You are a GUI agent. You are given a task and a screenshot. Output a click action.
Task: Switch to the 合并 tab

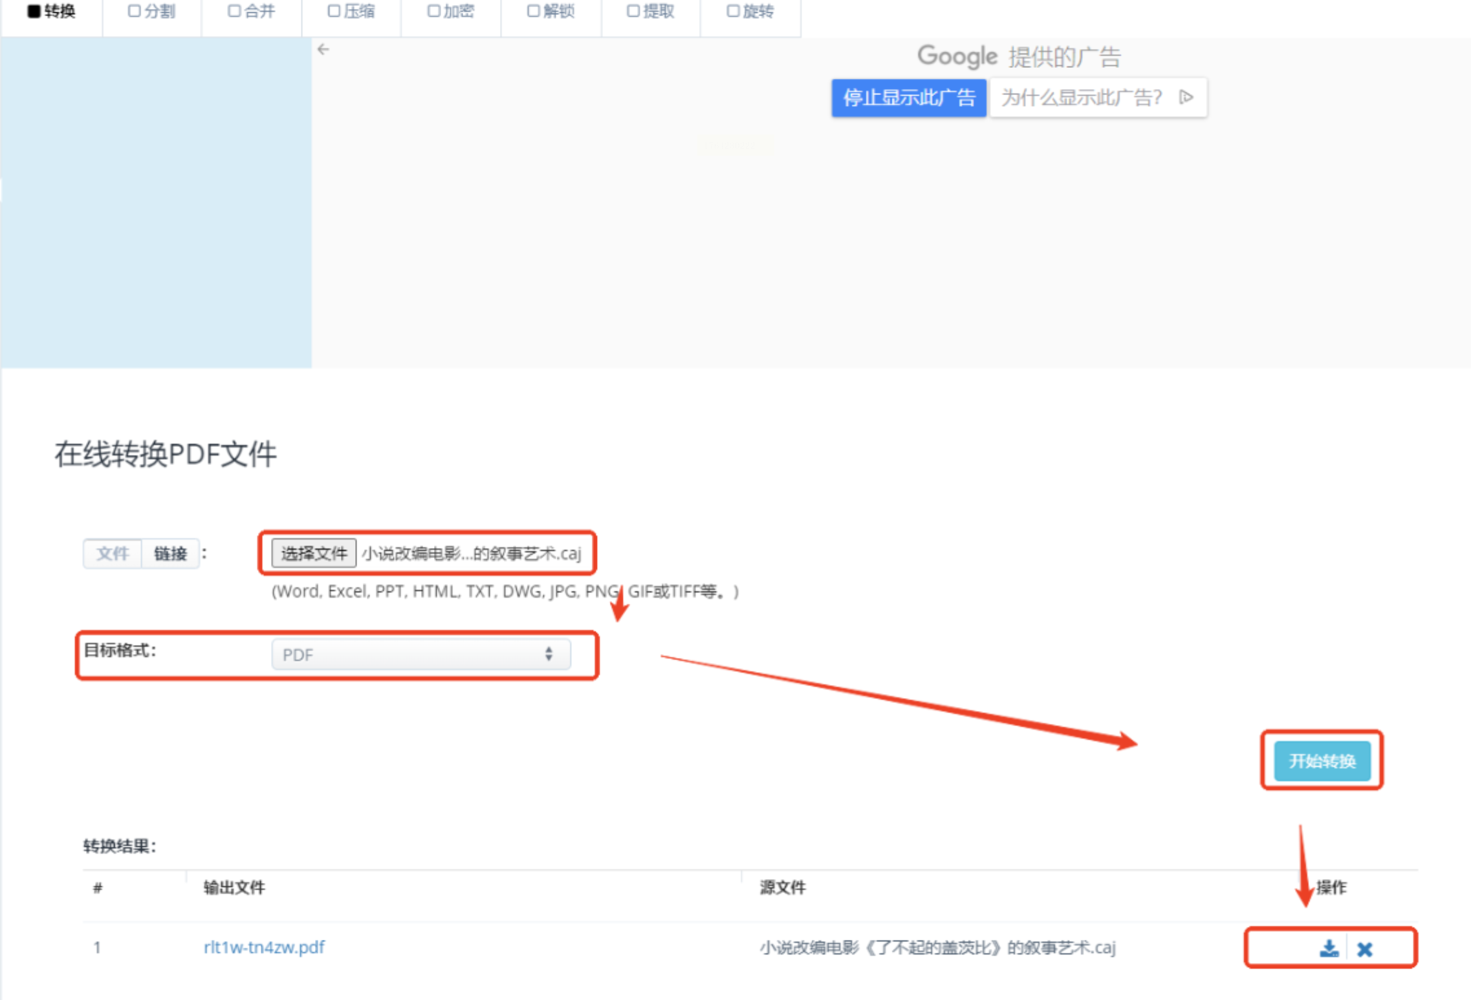(252, 12)
